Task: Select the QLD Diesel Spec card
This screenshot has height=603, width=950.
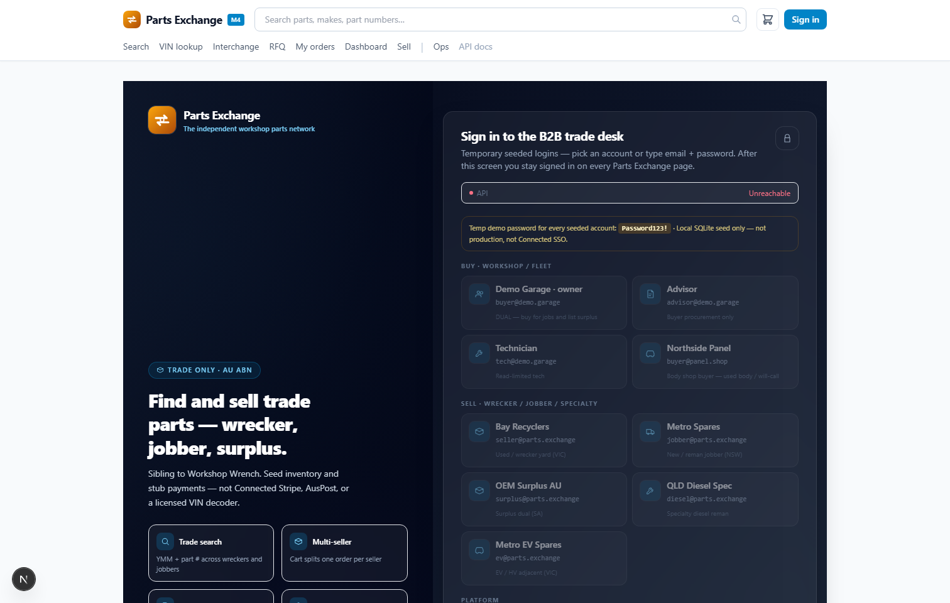Action: click(x=715, y=499)
